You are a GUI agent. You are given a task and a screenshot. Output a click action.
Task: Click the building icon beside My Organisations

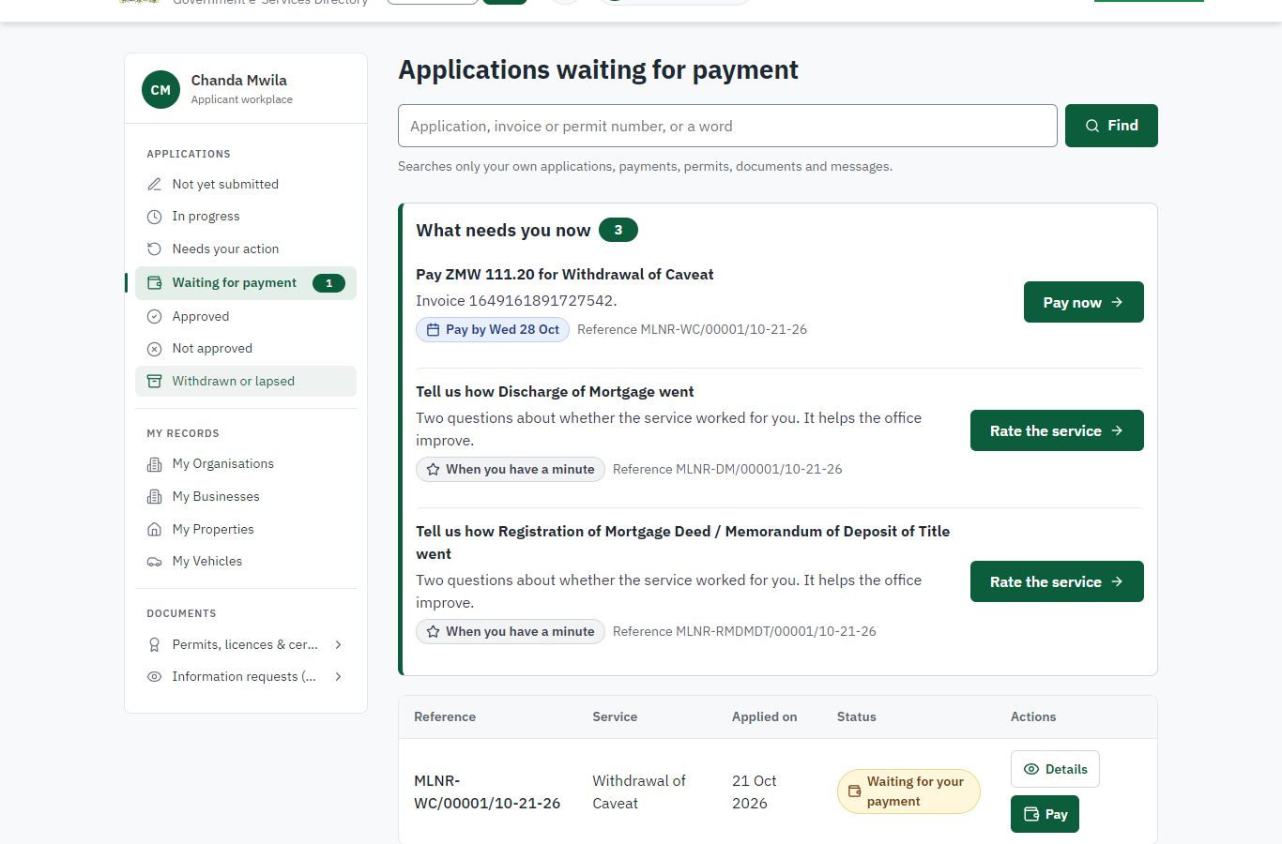point(155,464)
